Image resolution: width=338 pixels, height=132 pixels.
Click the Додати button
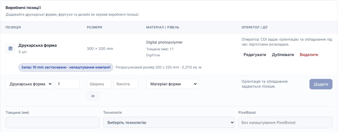point(321,84)
